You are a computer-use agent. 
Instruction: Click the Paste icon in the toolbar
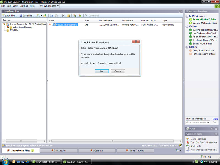click(x=57, y=15)
